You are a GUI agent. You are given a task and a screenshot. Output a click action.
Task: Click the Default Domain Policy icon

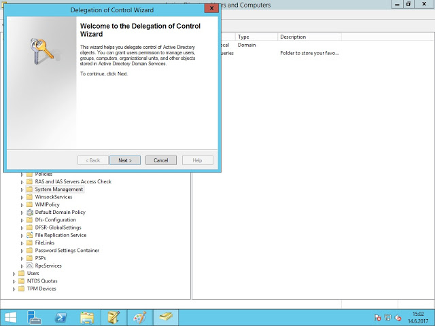click(29, 213)
